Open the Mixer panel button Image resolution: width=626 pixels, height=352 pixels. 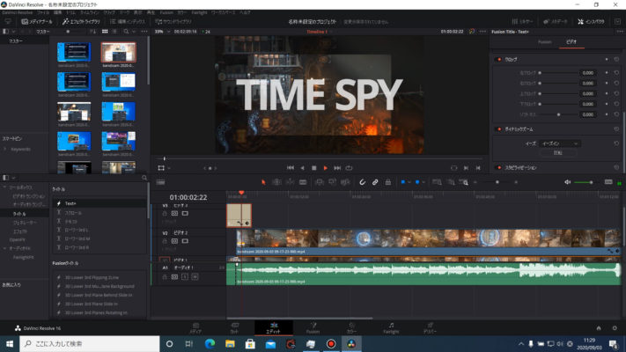(522, 21)
